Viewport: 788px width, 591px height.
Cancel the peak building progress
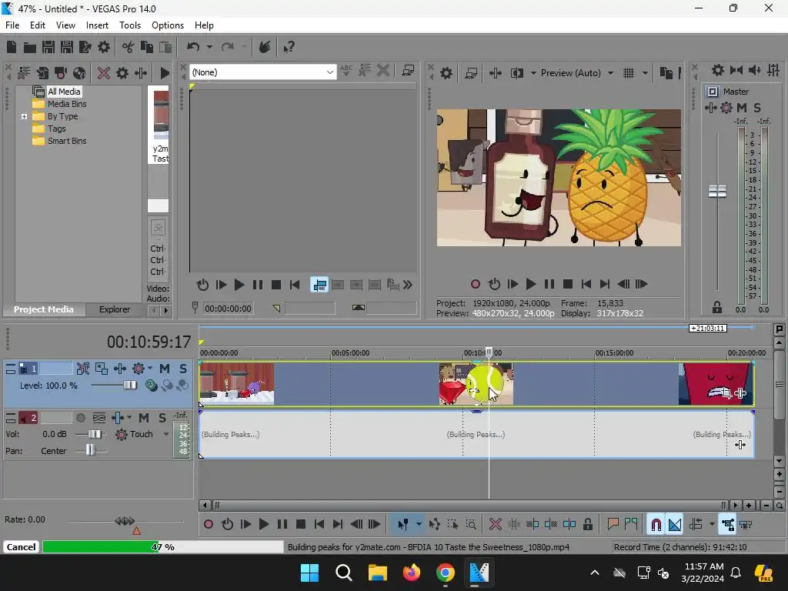tap(21, 547)
